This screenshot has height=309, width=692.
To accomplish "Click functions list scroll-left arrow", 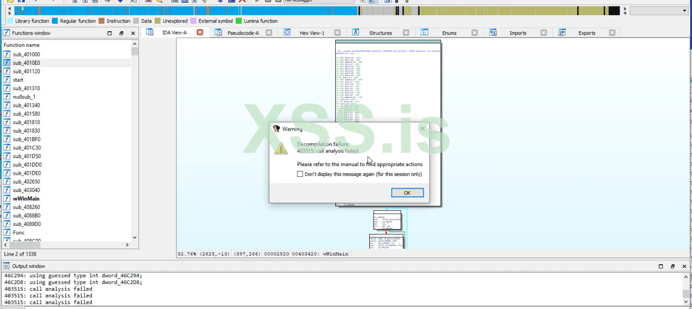I will tap(6, 245).
